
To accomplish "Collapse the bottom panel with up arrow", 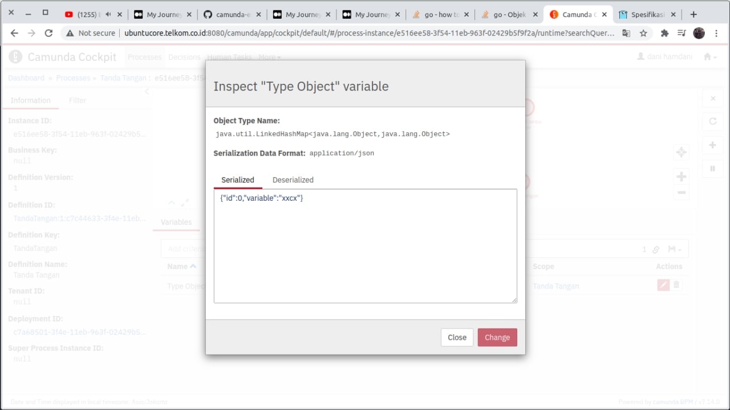I will [172, 203].
